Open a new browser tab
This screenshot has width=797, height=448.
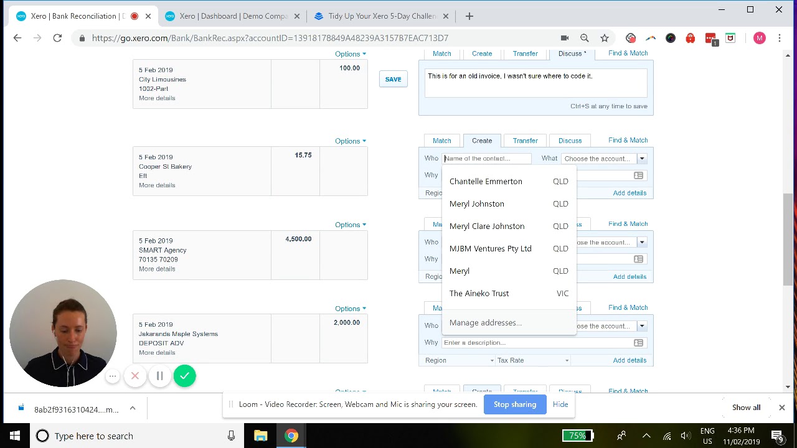tap(469, 16)
